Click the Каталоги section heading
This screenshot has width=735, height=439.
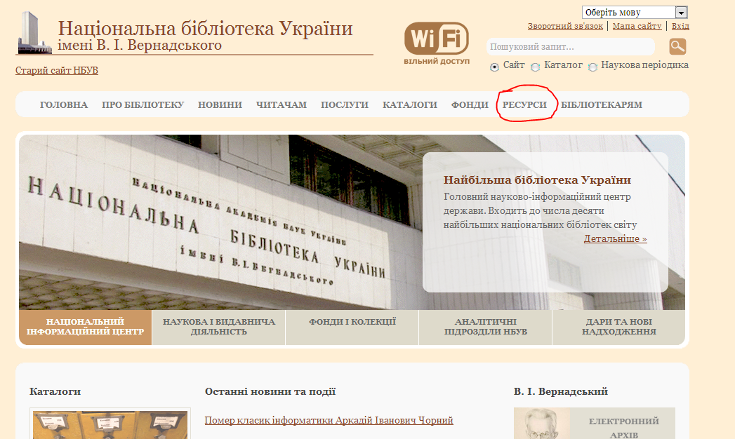[55, 392]
